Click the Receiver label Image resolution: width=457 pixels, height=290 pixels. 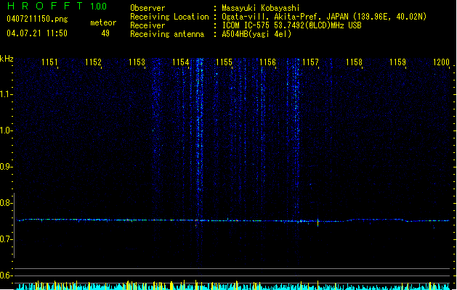pyautogui.click(x=147, y=25)
